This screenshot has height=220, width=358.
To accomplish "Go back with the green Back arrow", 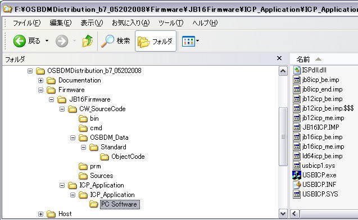I will [x=20, y=41].
